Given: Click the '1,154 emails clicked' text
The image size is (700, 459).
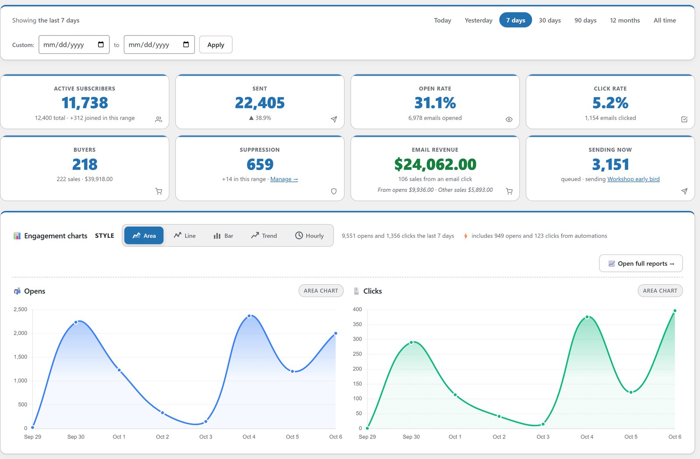Looking at the screenshot, I should 610,118.
